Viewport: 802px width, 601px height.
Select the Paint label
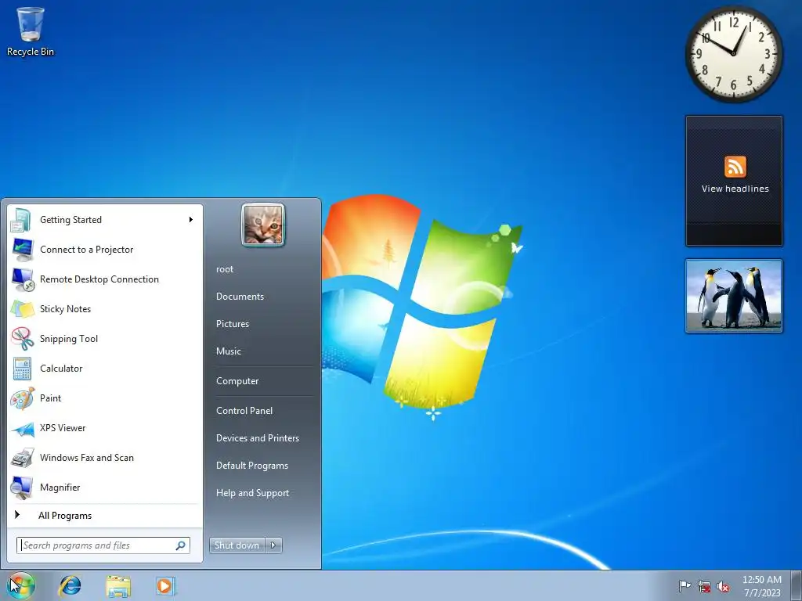coord(50,398)
